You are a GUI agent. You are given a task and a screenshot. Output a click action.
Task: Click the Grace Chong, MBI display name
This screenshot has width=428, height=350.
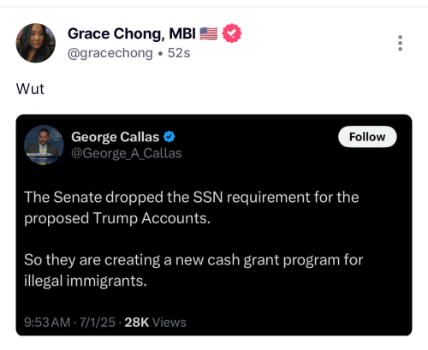click(132, 33)
